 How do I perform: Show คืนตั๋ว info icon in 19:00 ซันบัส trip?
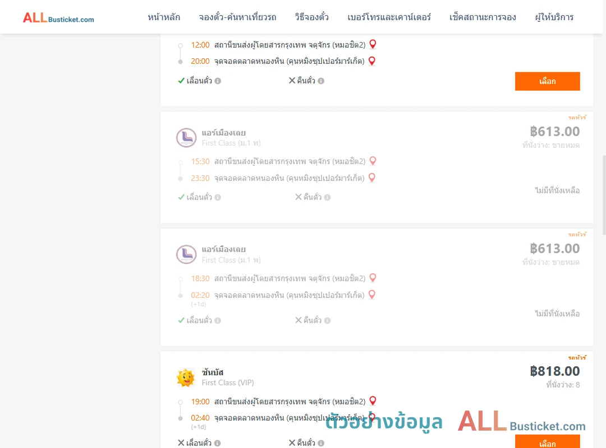[x=321, y=444]
